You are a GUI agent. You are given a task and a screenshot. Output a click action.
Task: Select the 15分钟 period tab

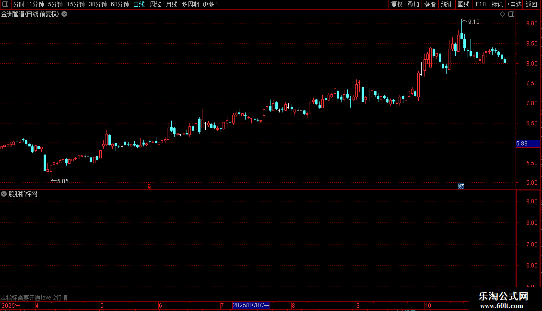pyautogui.click(x=75, y=4)
